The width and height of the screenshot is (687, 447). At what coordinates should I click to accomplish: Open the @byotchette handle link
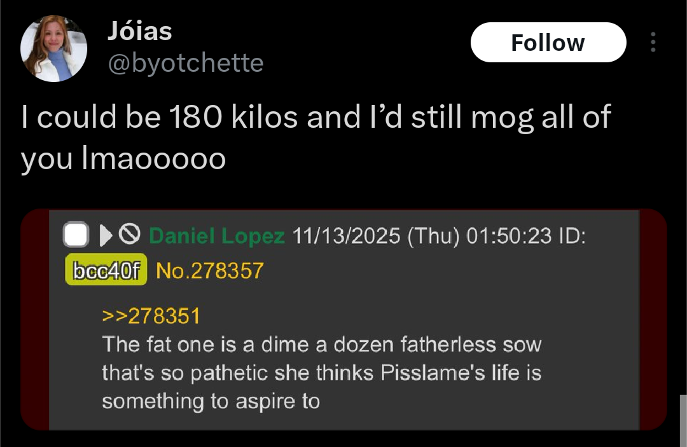click(x=185, y=63)
